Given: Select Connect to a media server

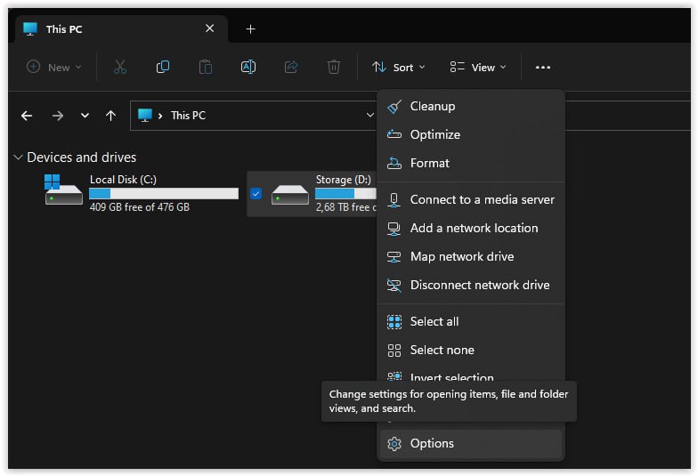Looking at the screenshot, I should (471, 199).
